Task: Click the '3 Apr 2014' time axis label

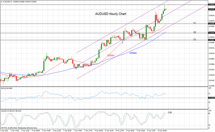Action: (x=5, y=131)
